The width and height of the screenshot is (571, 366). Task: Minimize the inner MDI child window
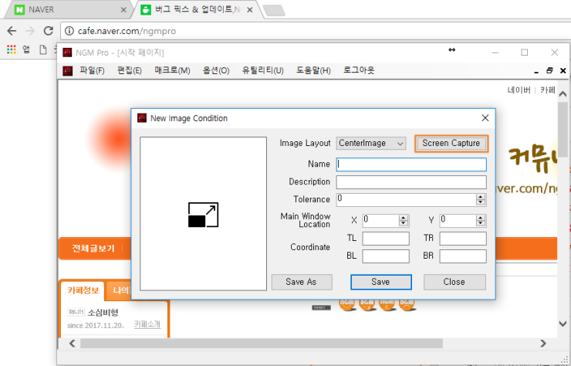click(x=536, y=72)
